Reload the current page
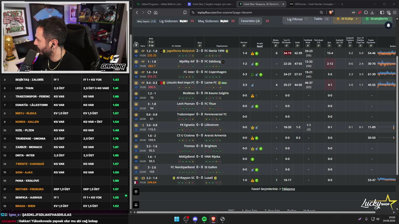 click(149, 12)
